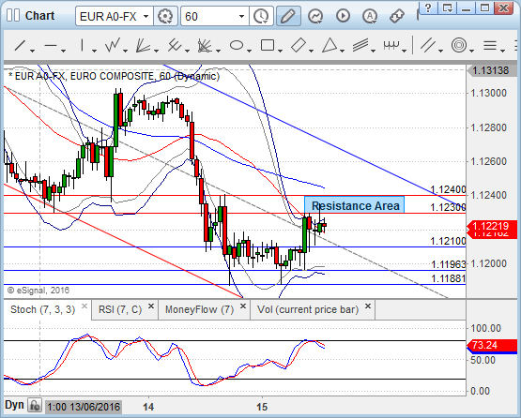521x418 pixels.
Task: Select the zigzag wave drawing tool
Action: 113,45
